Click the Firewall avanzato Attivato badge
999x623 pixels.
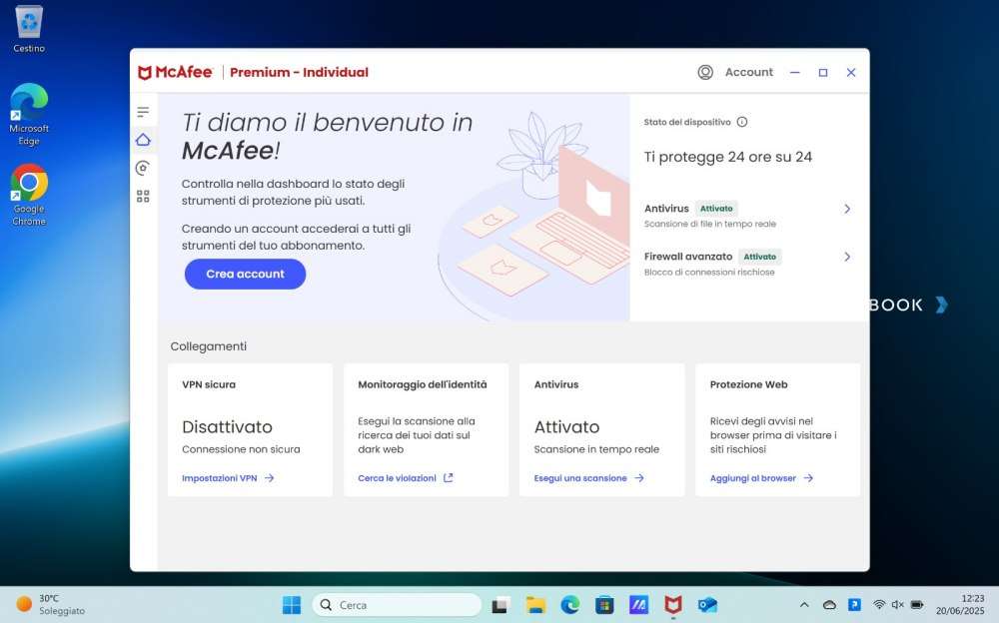click(760, 257)
